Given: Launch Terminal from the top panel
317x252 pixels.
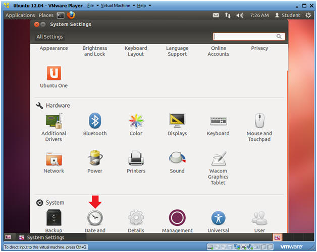Looking at the screenshot, I should coord(61,15).
